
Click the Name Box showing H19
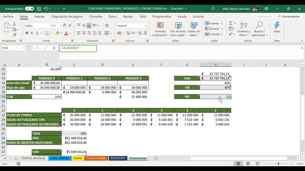coord(13,48)
